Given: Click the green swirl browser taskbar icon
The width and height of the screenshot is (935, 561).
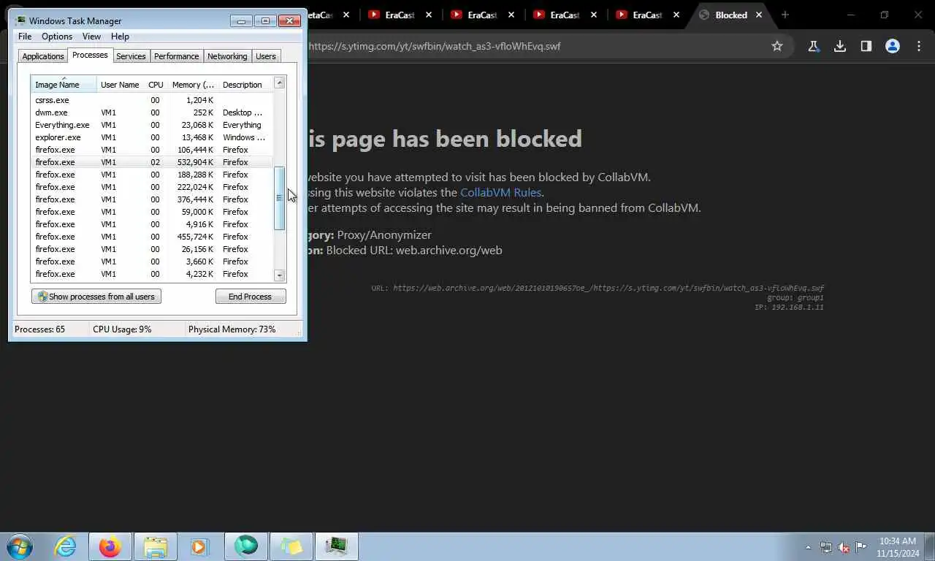Looking at the screenshot, I should [x=246, y=546].
